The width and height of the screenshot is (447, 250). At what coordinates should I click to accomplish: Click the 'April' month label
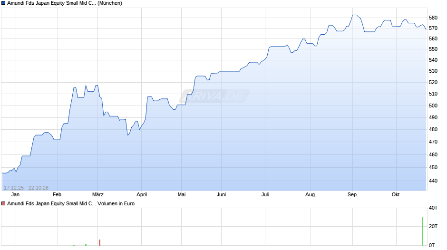tap(142, 195)
